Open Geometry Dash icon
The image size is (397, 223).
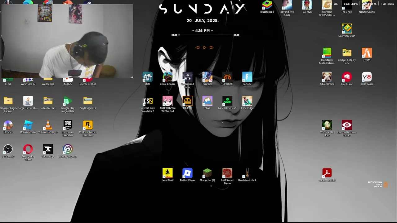tap(347, 30)
